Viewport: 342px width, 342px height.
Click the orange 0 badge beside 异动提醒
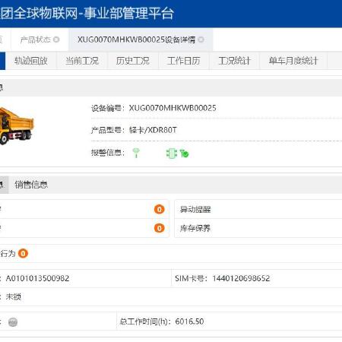click(x=159, y=209)
